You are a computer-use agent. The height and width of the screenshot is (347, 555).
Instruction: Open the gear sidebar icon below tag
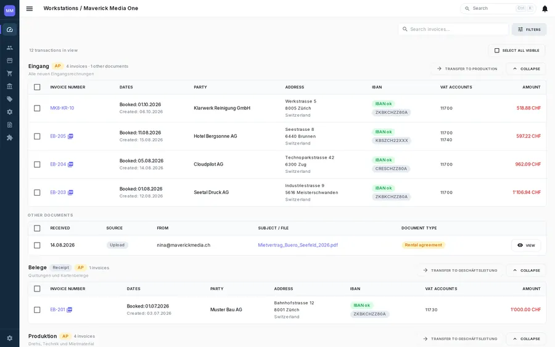9,112
